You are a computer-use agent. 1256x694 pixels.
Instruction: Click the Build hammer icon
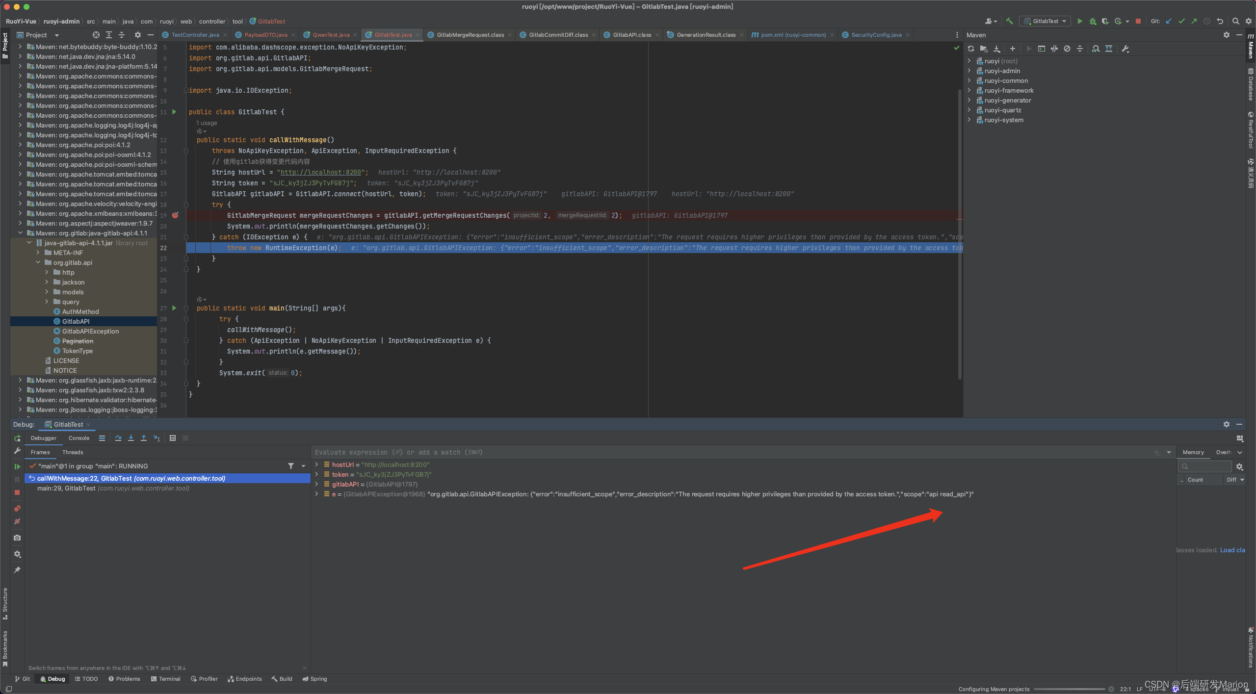[x=1009, y=21]
